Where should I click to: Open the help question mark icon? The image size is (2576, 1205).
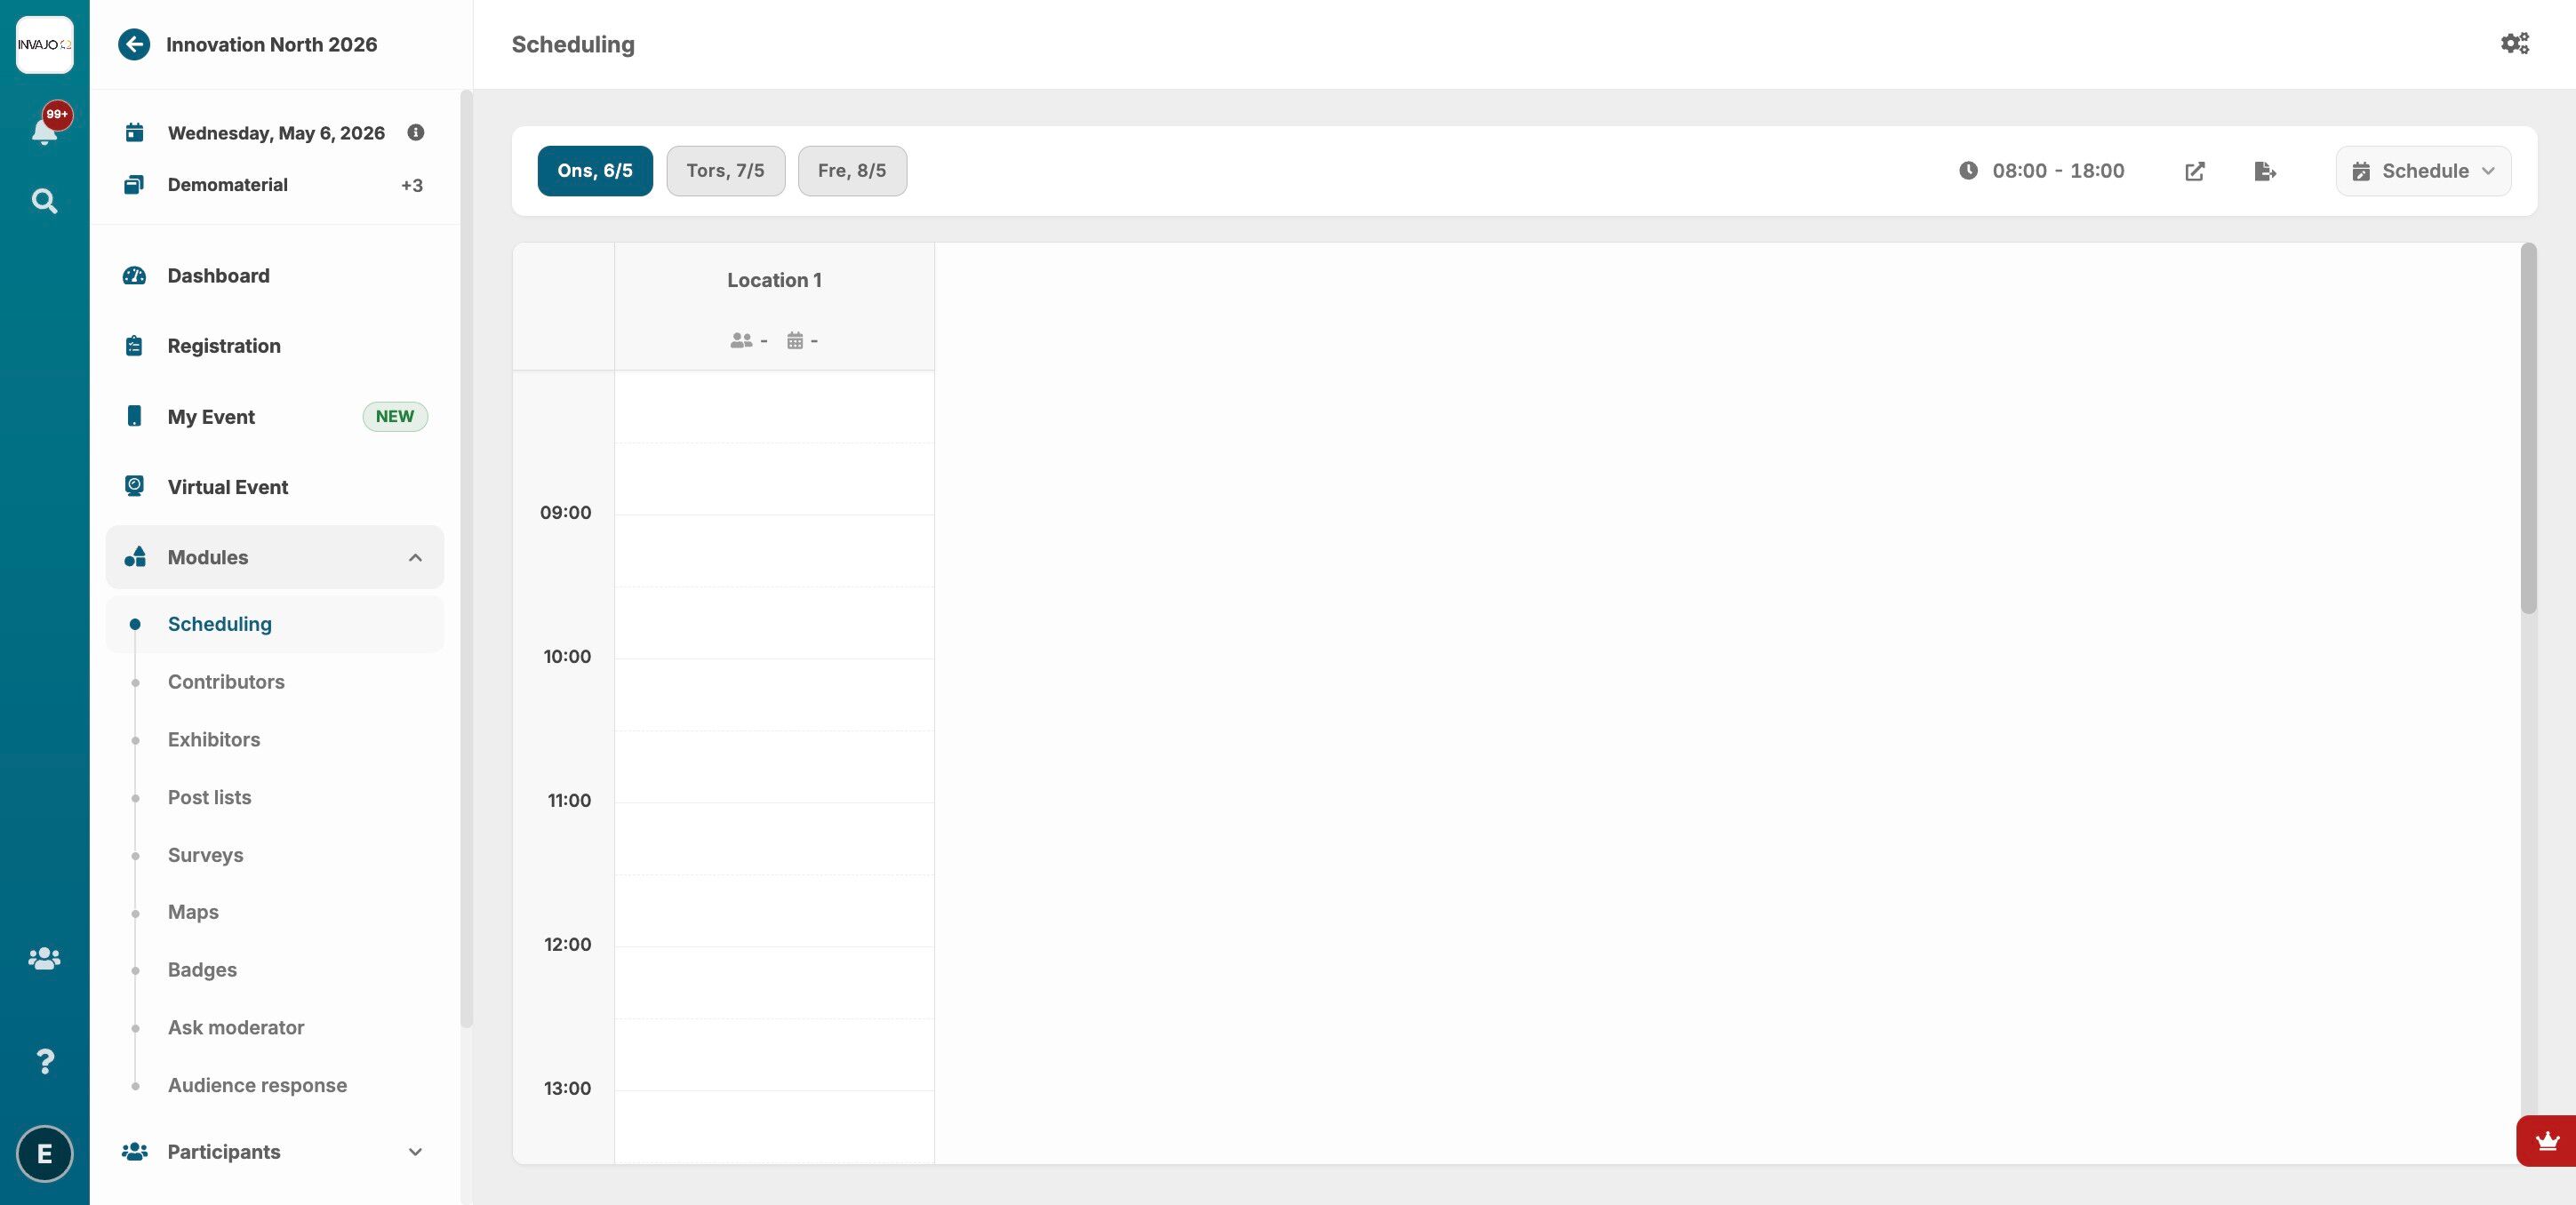click(44, 1061)
